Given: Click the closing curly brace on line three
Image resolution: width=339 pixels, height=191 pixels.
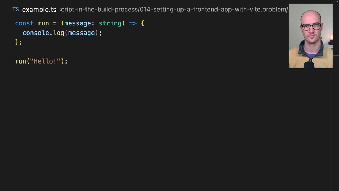Looking at the screenshot, I should click(x=17, y=42).
